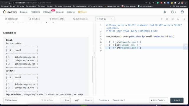Screen dimensions: 189x106
Task: Go to Next problem
Action: (89, 100)
